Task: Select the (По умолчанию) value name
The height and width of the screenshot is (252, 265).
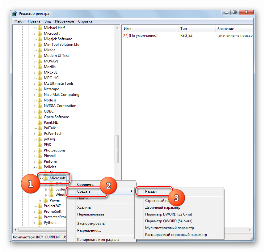Action: click(x=143, y=36)
